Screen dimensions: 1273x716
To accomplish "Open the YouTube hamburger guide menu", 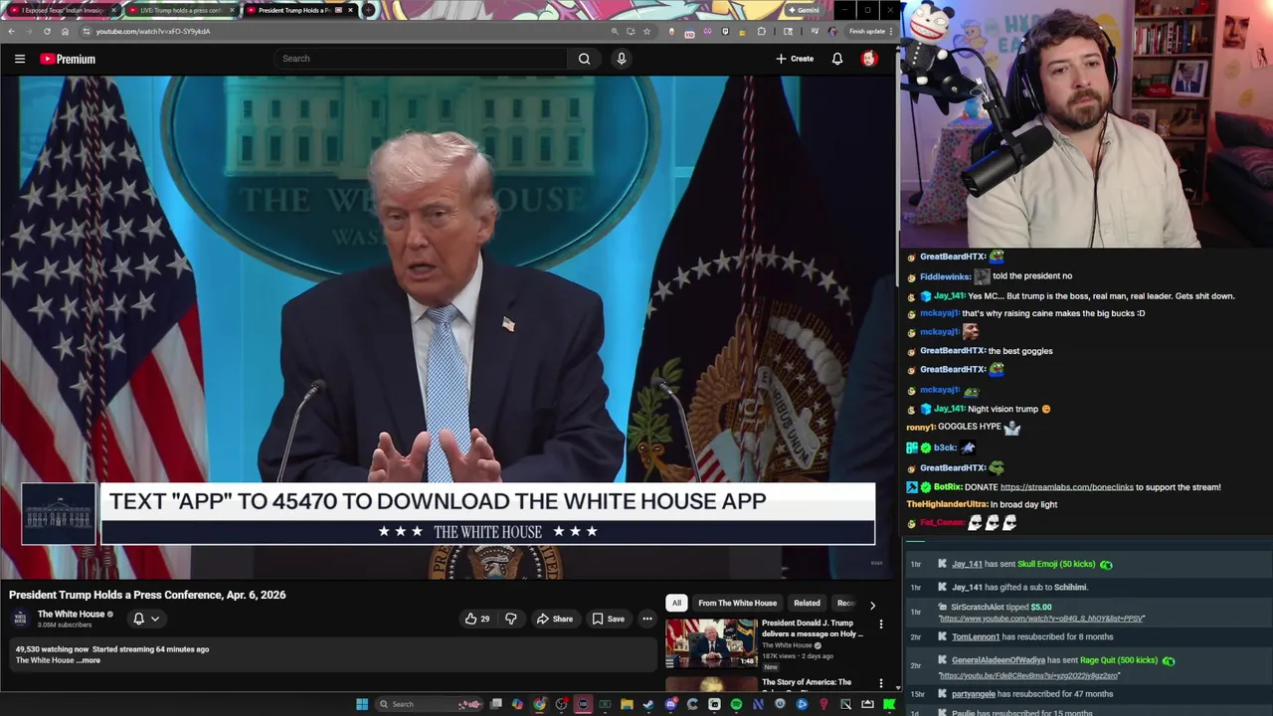I will [19, 59].
